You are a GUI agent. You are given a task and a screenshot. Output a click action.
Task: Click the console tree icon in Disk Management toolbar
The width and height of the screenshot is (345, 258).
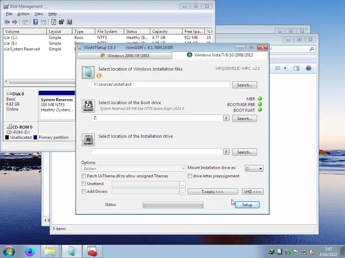click(25, 22)
